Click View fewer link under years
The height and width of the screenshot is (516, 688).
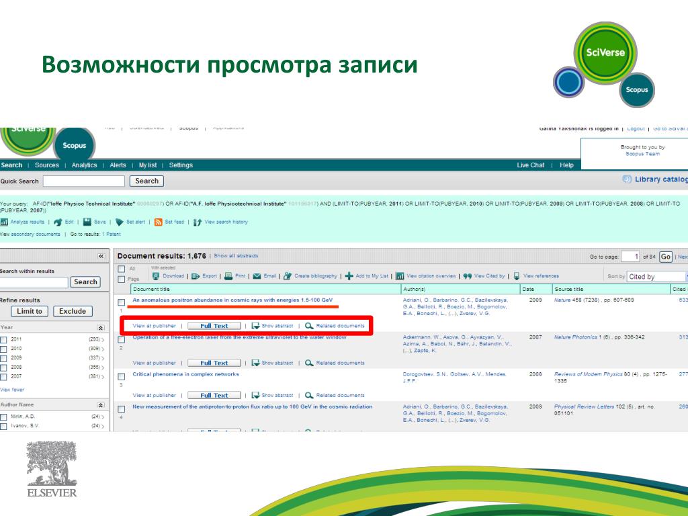[12, 390]
